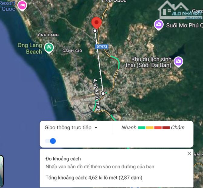Select the southern measurement end point
The image size is (203, 188).
103,93
